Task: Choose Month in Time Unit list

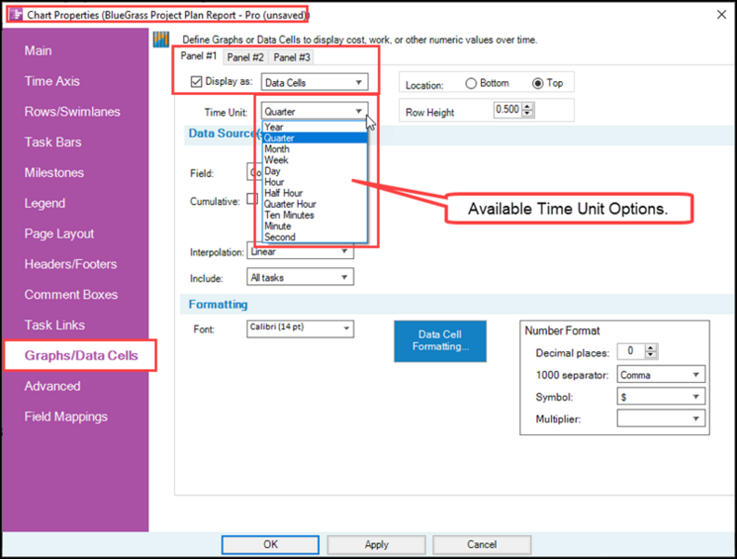Action: point(315,149)
